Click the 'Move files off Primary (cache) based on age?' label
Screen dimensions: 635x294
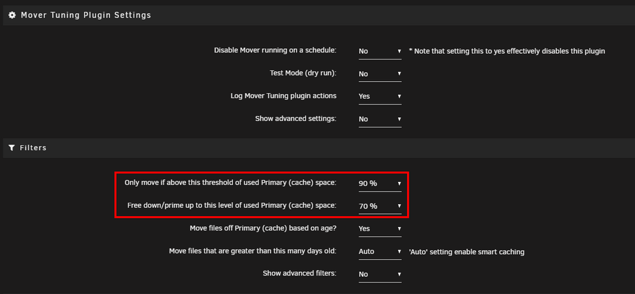pyautogui.click(x=264, y=228)
